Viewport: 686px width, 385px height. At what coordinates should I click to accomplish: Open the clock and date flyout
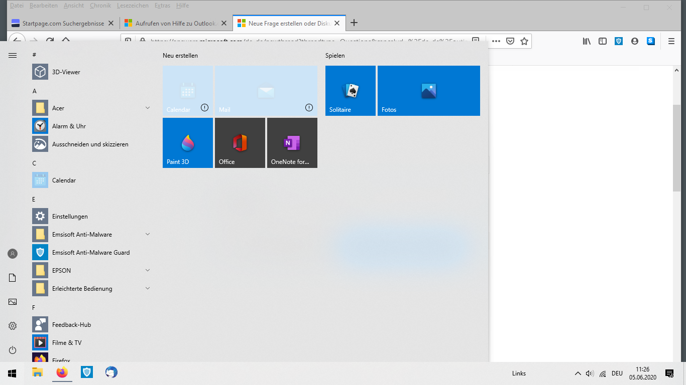642,373
